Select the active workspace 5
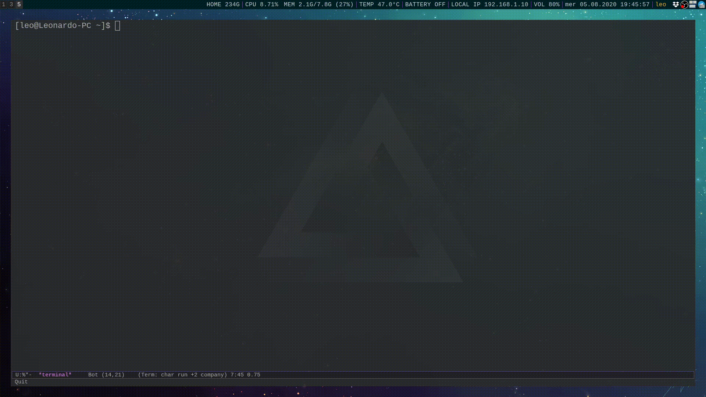Screen dimensions: 706x397 tap(19, 4)
